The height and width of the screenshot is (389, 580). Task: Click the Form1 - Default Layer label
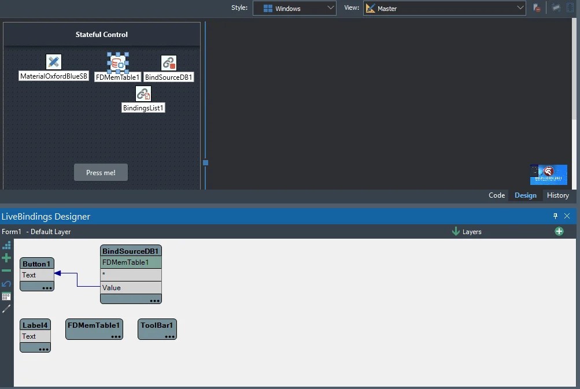(36, 232)
